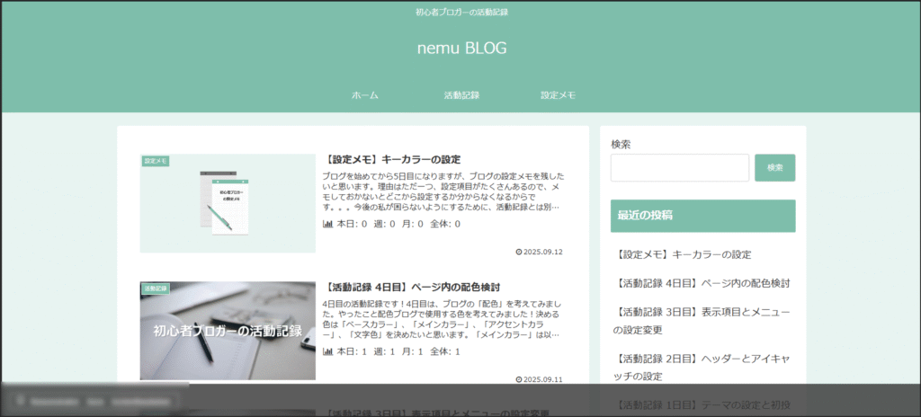Select sidebar link 【活動記録 3日目】表示項目とメニューの設定変更

[x=703, y=321]
